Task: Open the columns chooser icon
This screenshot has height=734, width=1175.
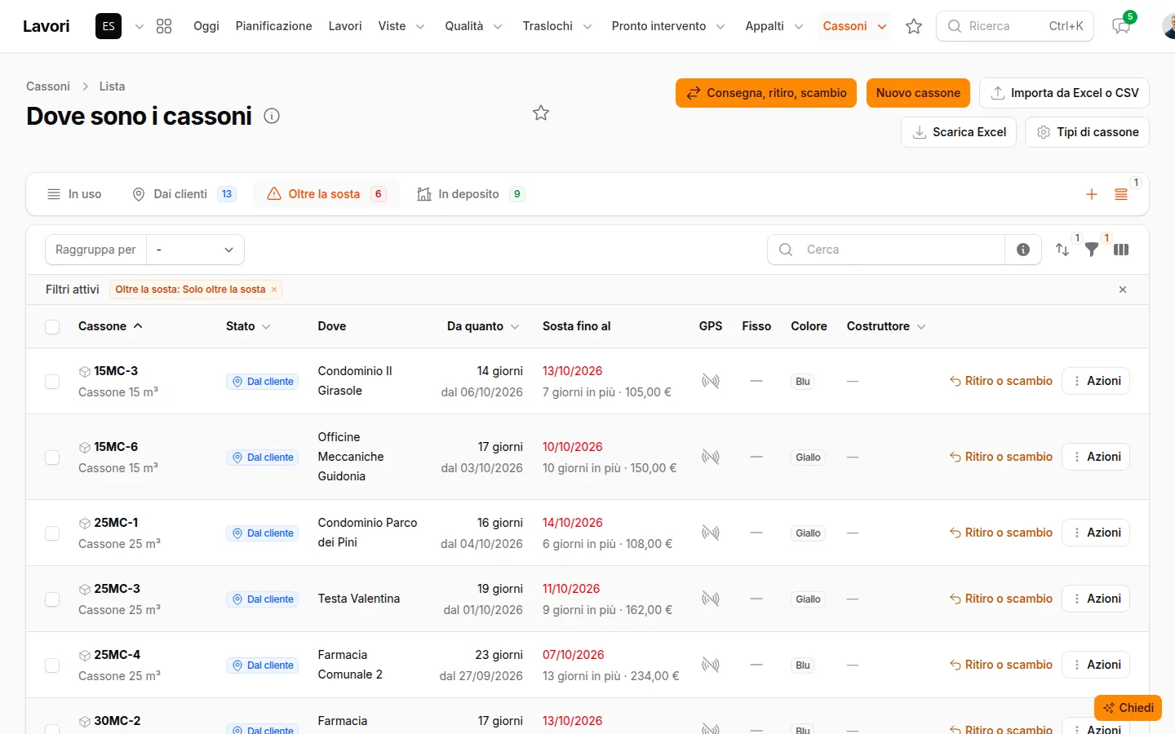Action: pyautogui.click(x=1121, y=250)
